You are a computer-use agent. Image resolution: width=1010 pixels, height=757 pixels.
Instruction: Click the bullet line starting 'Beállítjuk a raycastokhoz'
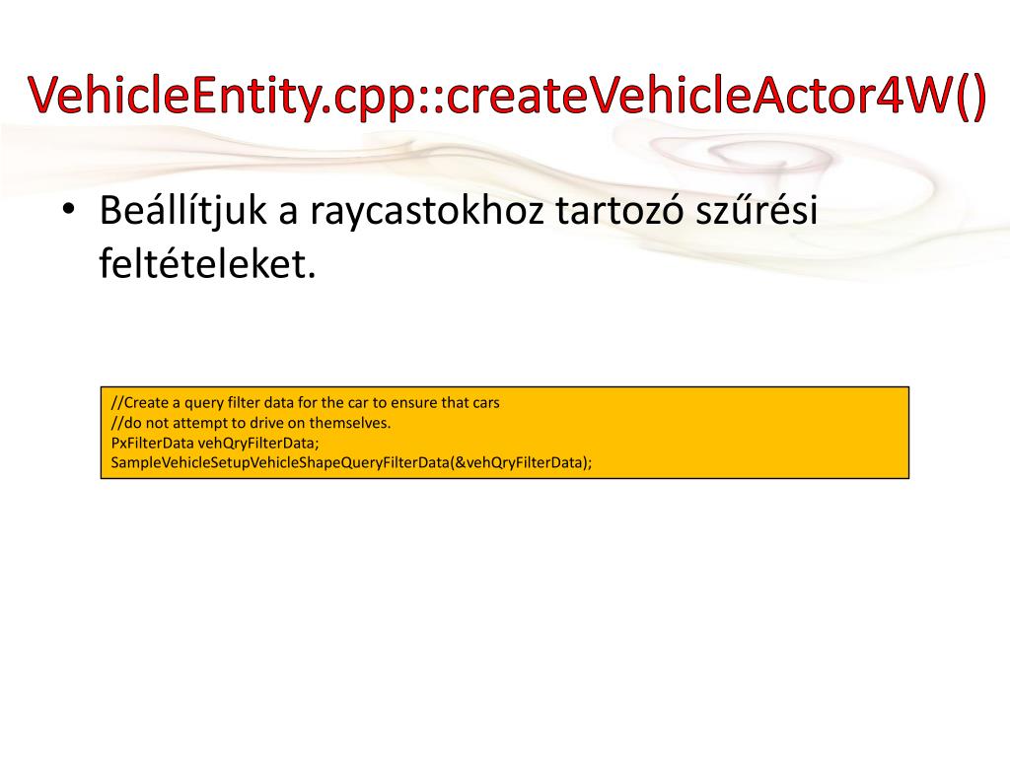click(x=458, y=210)
